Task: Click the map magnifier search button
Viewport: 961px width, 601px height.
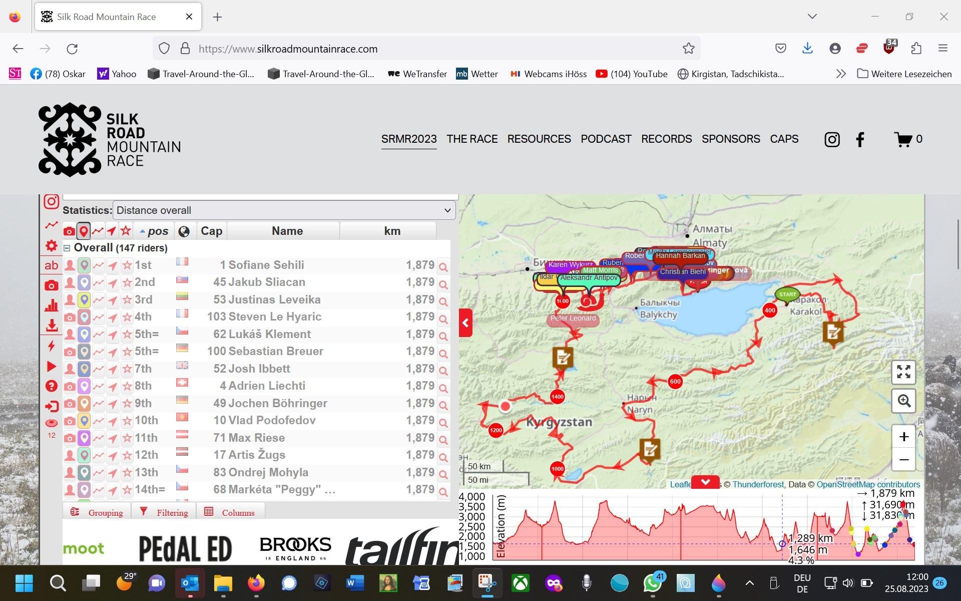Action: click(903, 401)
